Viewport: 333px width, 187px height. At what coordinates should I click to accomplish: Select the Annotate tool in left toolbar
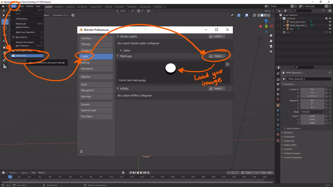coord(5,60)
